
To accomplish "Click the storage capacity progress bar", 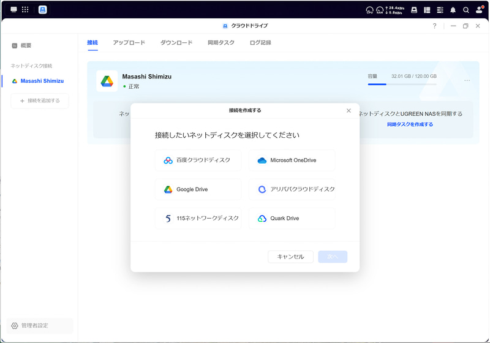I will (402, 84).
